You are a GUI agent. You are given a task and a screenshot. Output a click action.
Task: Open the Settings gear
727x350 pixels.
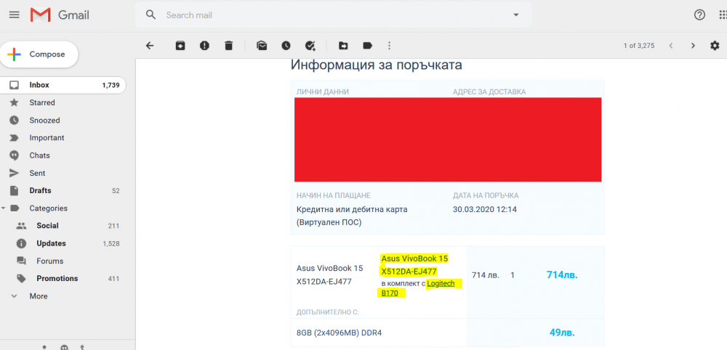(715, 46)
